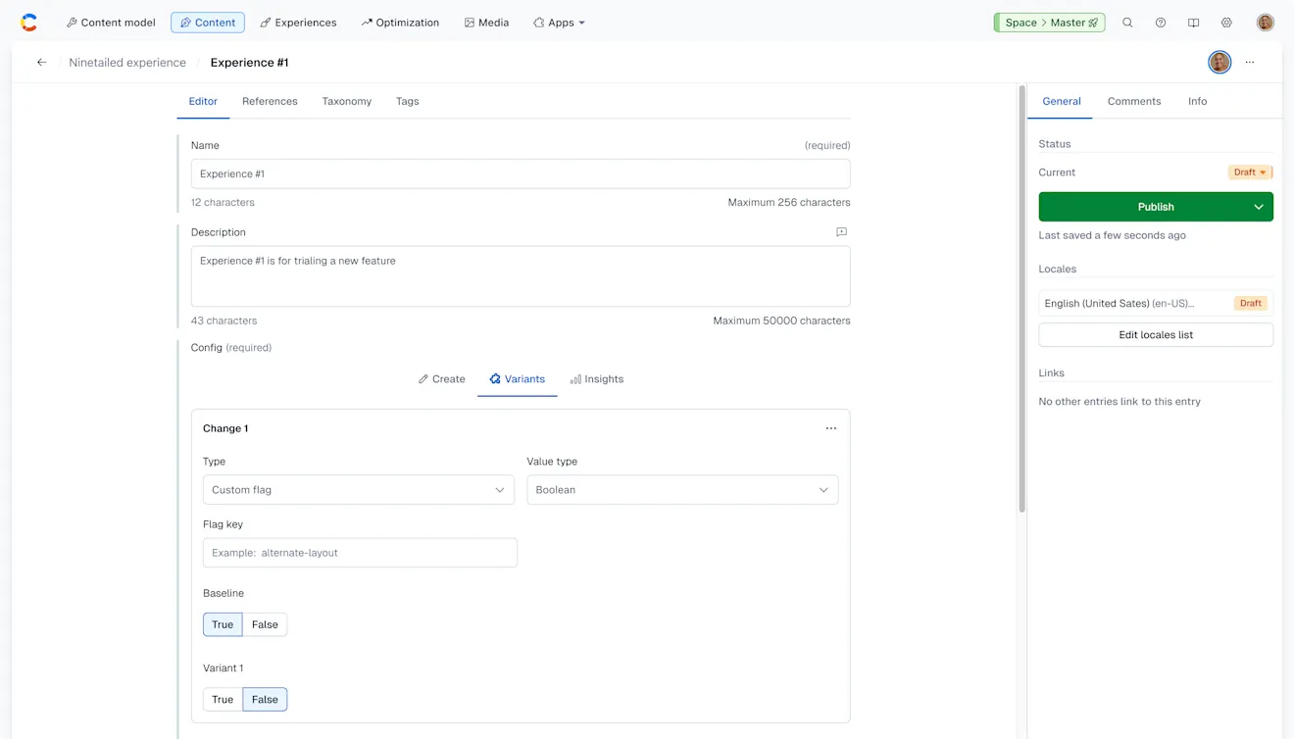Open the help question mark icon

point(1161,23)
